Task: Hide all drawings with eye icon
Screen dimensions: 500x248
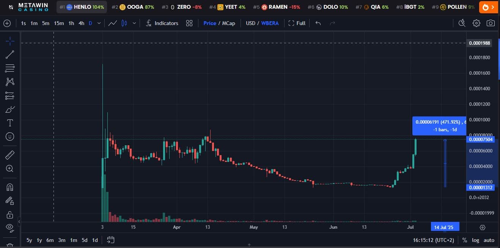Action: click(10, 228)
